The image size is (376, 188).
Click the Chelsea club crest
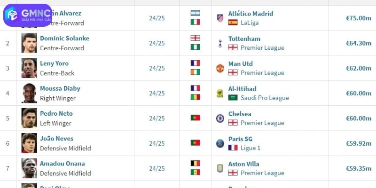click(220, 118)
